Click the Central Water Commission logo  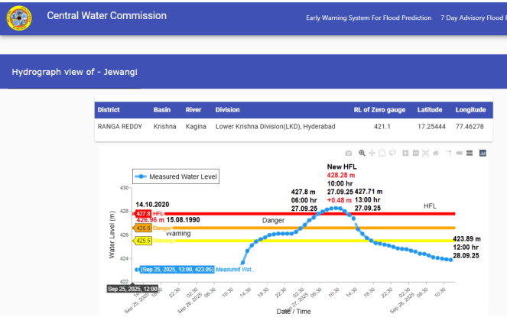tap(19, 18)
